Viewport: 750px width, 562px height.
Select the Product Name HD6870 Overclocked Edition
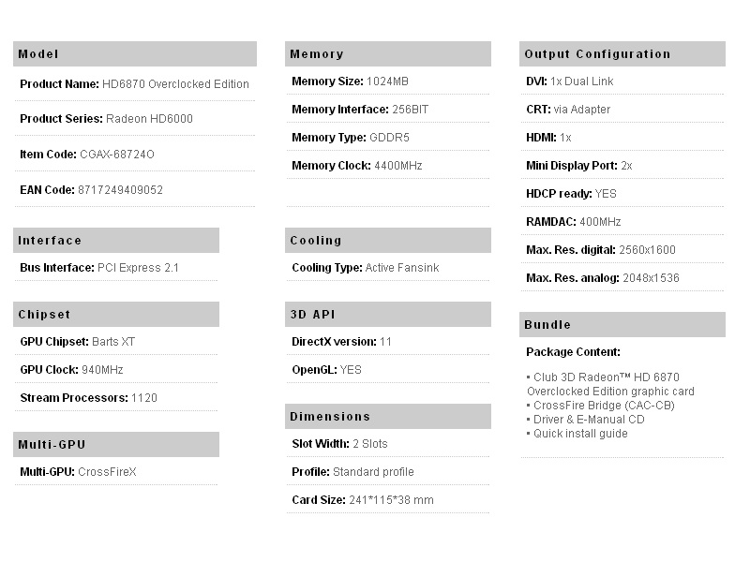175,84
